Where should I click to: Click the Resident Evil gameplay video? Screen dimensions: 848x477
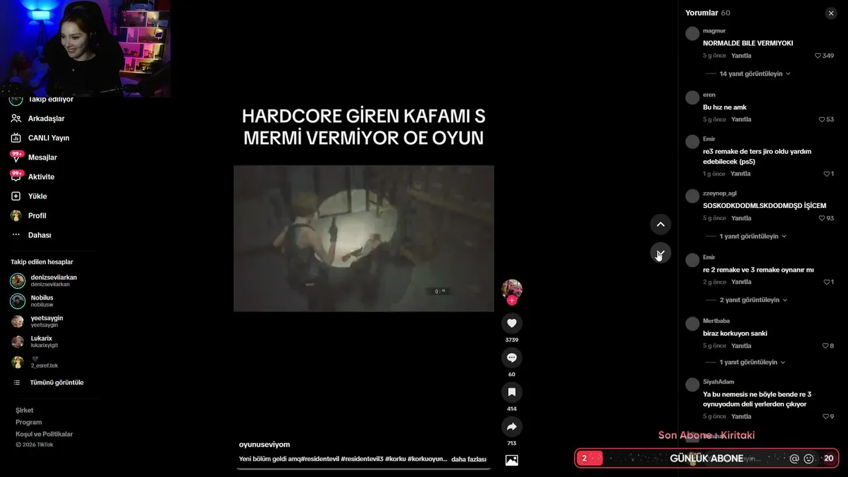pyautogui.click(x=364, y=238)
